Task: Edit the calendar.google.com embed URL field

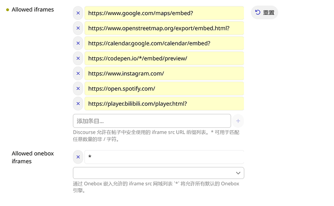Action: [164, 43]
